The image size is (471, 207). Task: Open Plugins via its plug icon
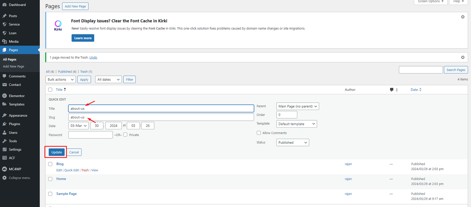[4, 124]
